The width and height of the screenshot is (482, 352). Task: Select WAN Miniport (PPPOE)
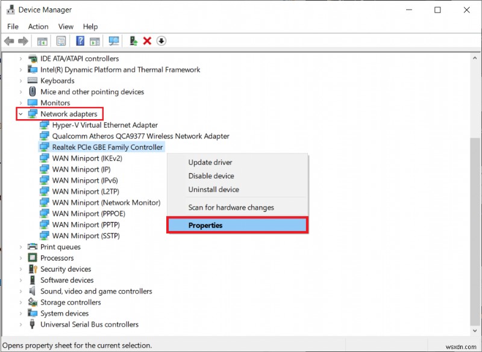[89, 213]
